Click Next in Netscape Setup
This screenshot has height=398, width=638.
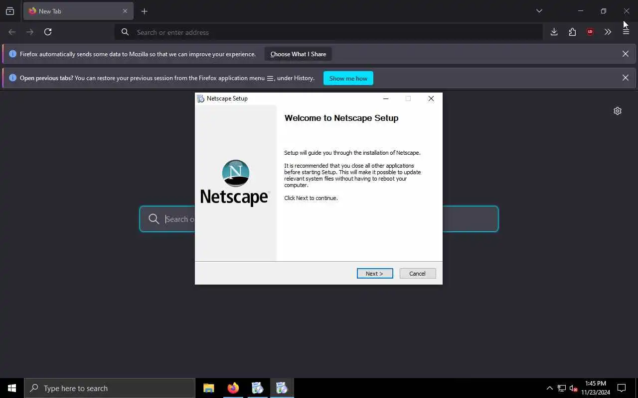tap(375, 274)
